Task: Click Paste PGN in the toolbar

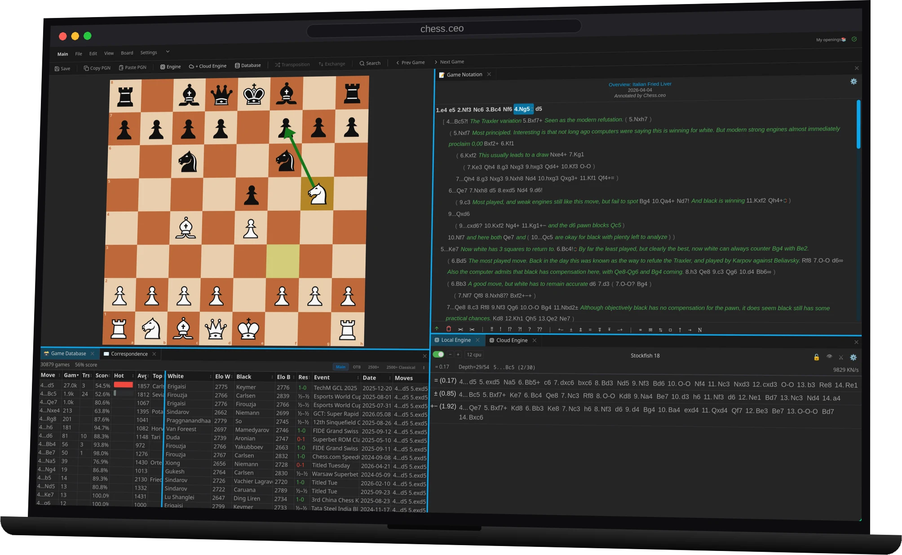Action: 133,67
